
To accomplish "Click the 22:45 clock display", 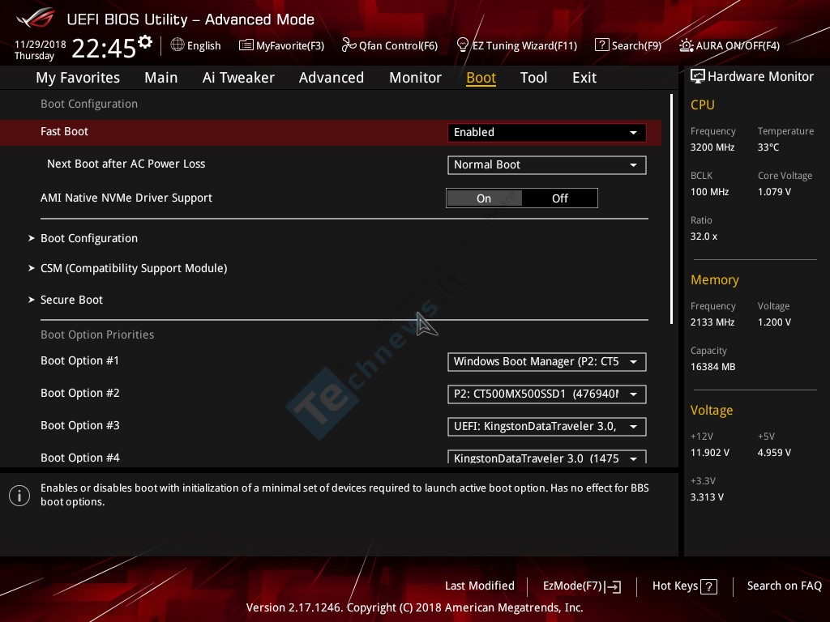I will (x=104, y=49).
